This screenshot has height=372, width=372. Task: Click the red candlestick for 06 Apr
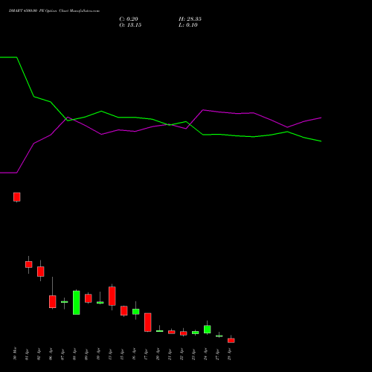[53, 301]
